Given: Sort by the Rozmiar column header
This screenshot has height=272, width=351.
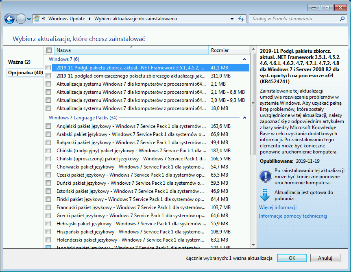Looking at the screenshot, I should [x=229, y=50].
